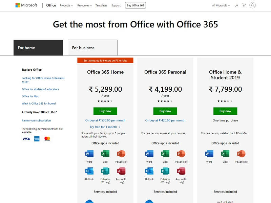
Task: Click PowerPoint icon under Office 365 Personal
Action: click(x=181, y=154)
